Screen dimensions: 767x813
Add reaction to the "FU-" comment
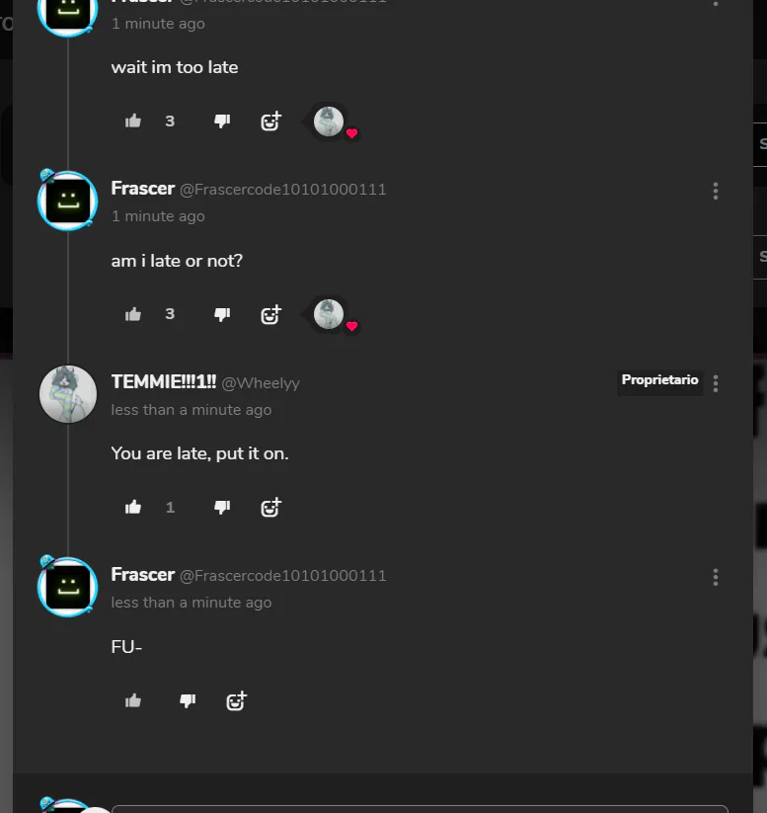pos(236,701)
